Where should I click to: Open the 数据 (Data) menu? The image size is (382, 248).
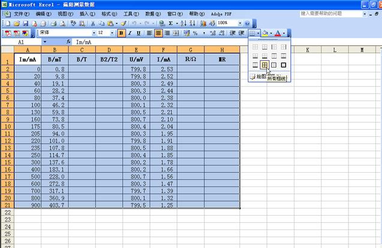[x=153, y=13]
